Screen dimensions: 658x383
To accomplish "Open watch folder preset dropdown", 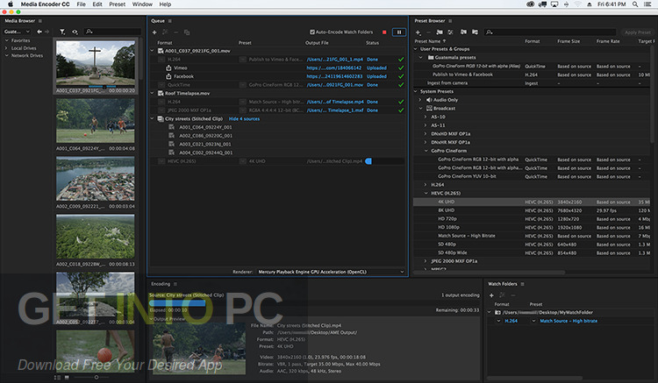I will click(533, 321).
